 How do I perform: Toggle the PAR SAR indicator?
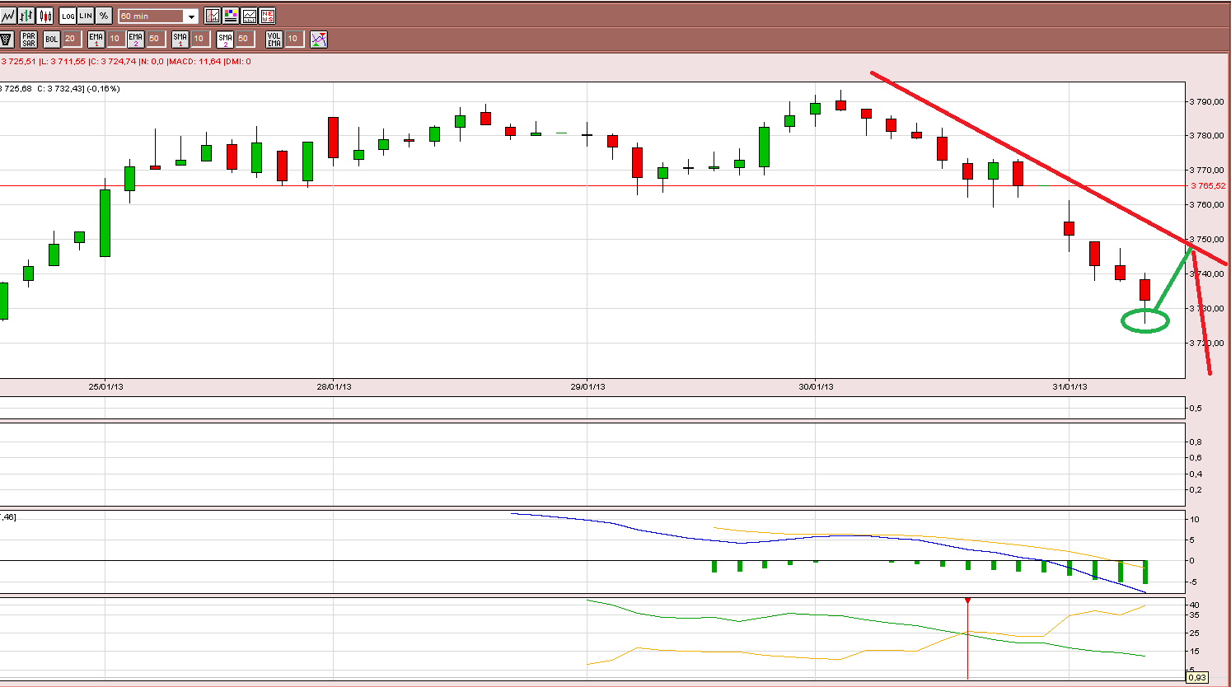(29, 39)
